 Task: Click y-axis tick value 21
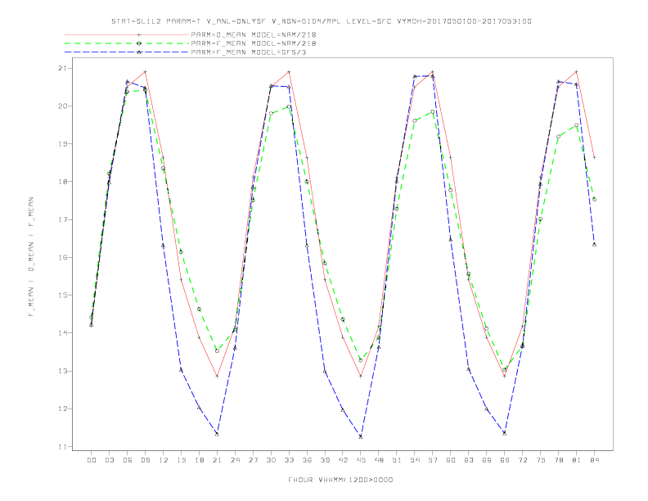(x=63, y=68)
